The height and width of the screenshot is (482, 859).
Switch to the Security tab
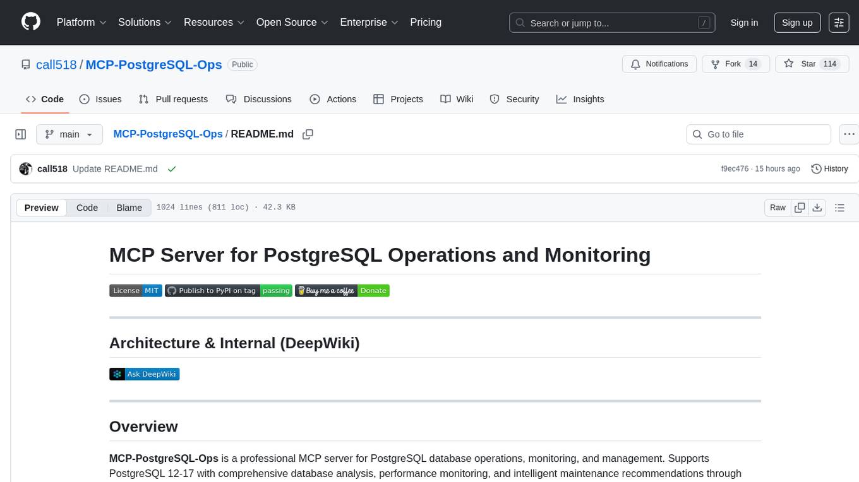tap(514, 99)
